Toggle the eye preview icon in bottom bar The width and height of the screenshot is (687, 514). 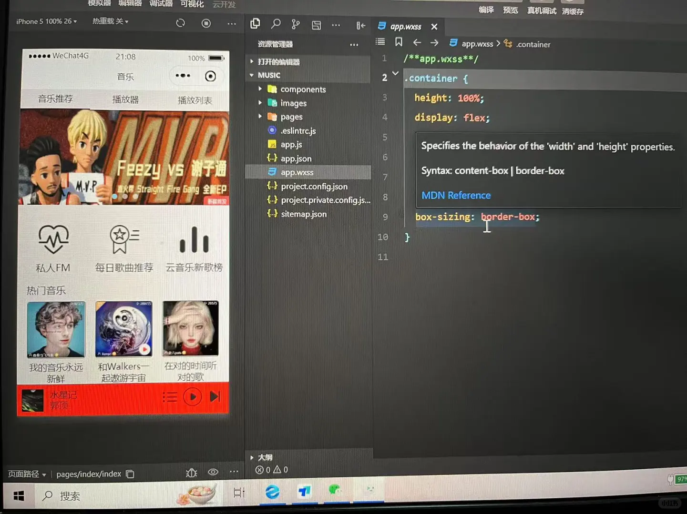pos(213,472)
